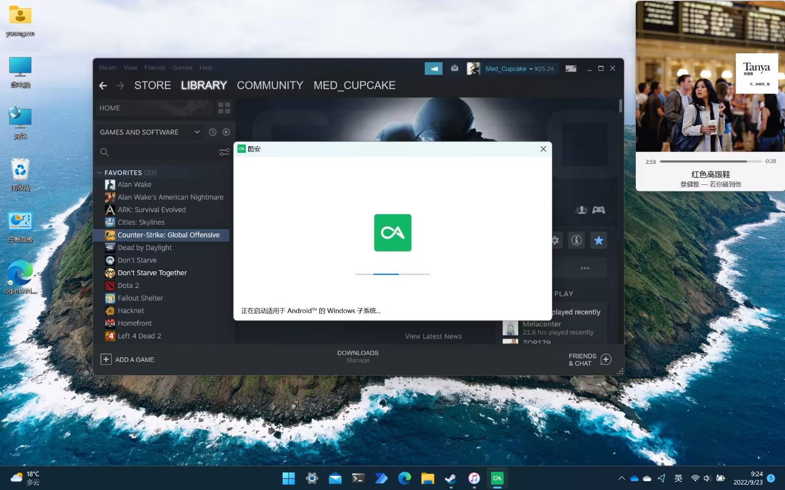785x490 pixels.
Task: Click the recent activity clock icon
Action: pos(212,132)
